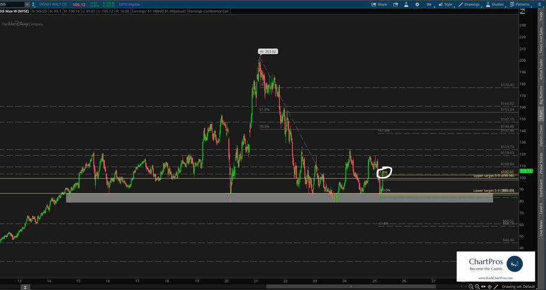Open the Dashboard sidebar tab

pyautogui.click(x=541, y=188)
